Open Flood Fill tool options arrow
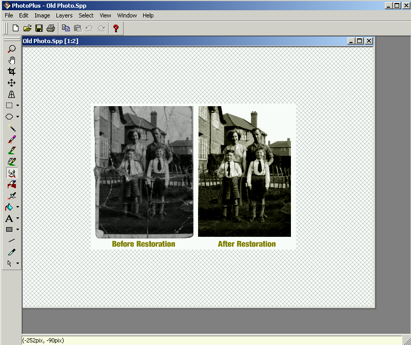Viewport: 411px width, 345px height. (x=18, y=207)
